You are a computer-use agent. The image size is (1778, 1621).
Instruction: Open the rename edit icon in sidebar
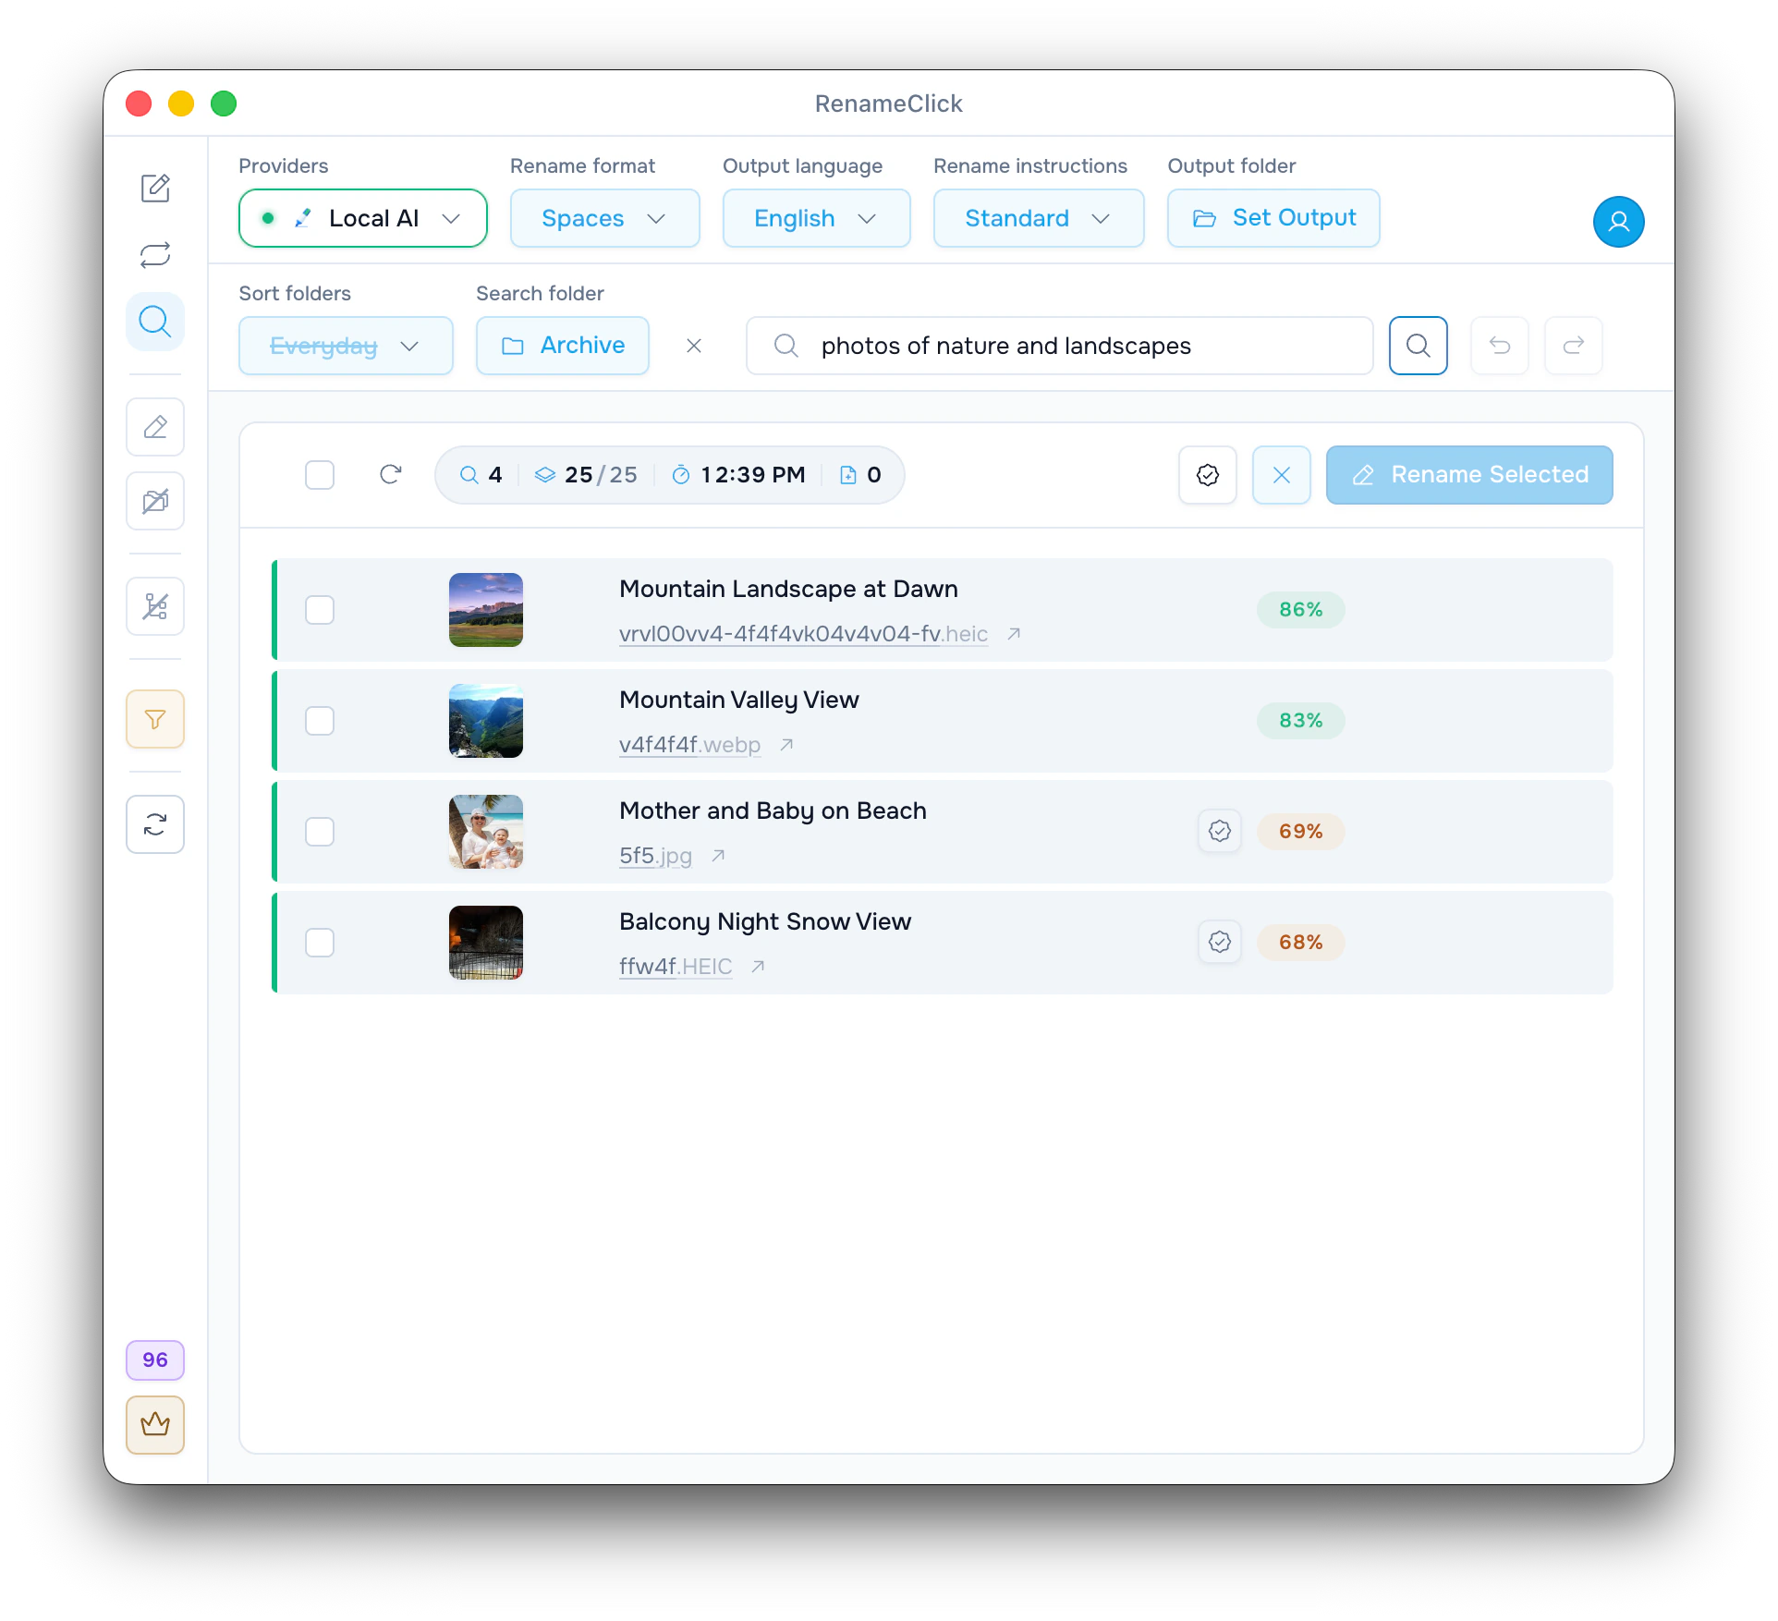(155, 189)
